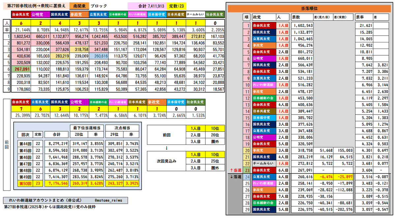
Task: Select チームみらい party cell at rank 22
Action: (x=264, y=164)
